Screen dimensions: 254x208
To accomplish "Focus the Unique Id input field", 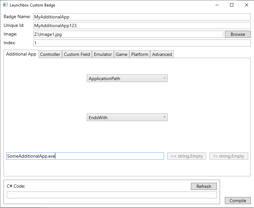I will click(142, 26).
